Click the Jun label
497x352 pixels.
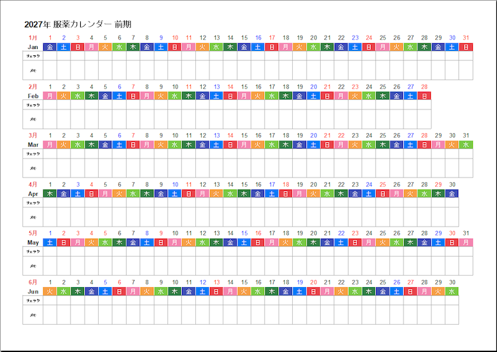coord(33,292)
